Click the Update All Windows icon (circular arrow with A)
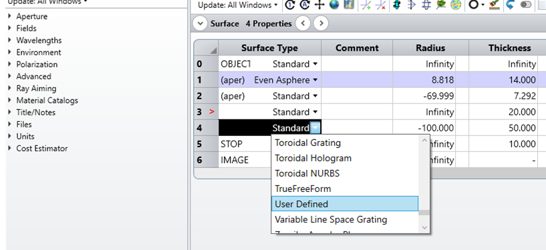 305,5
